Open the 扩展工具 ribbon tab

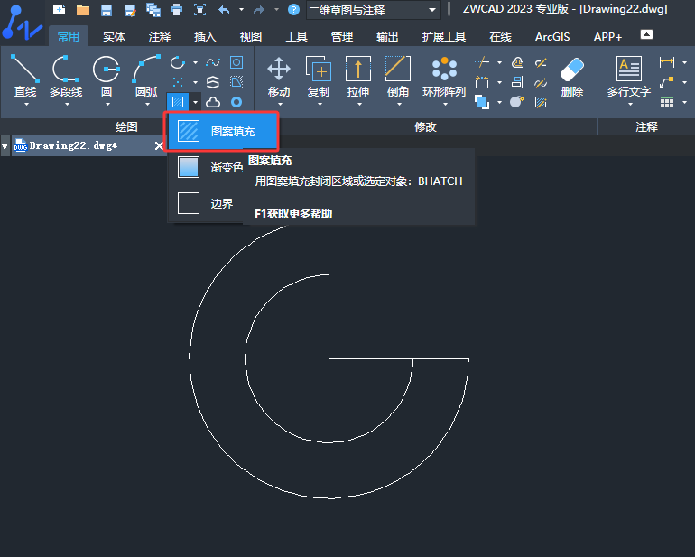[444, 36]
